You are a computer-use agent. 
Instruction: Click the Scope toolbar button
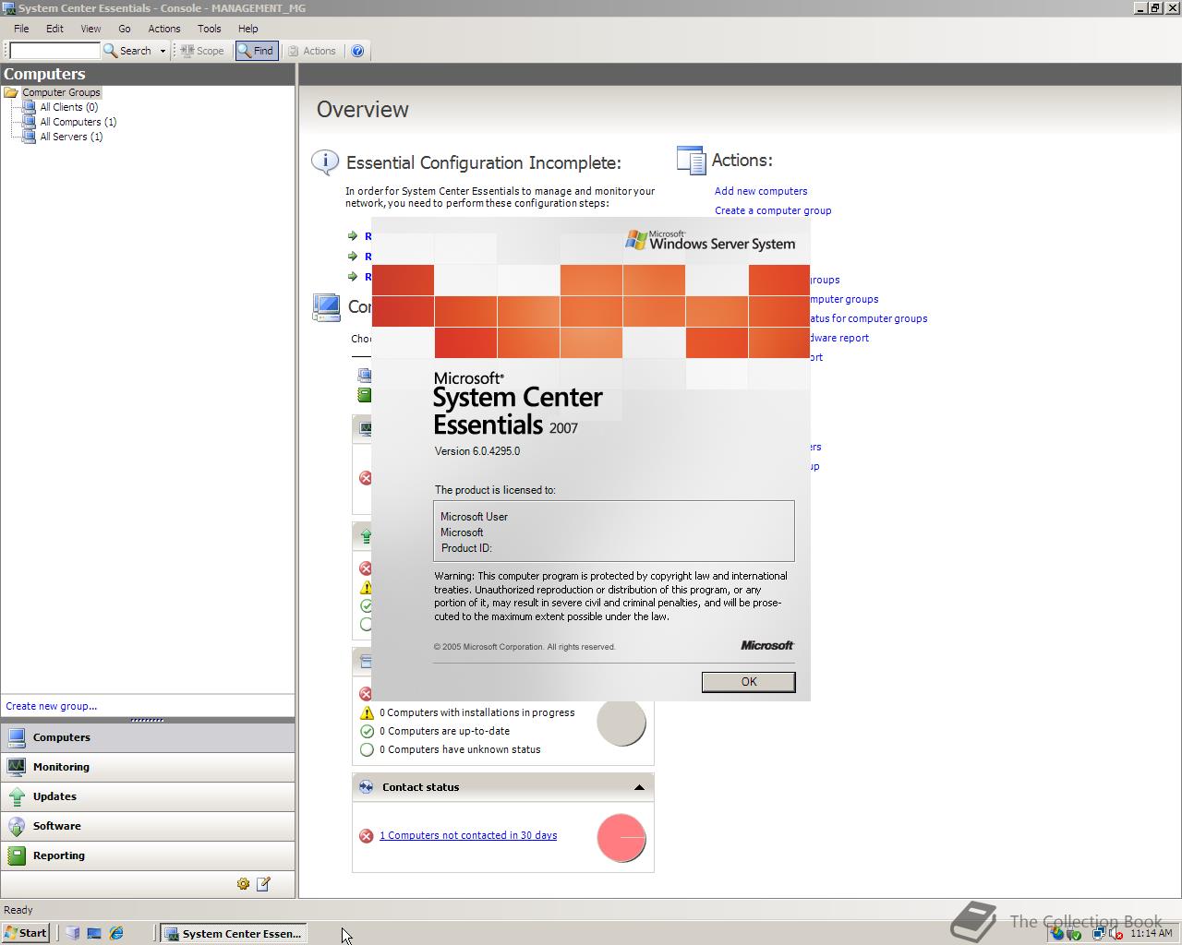click(201, 51)
